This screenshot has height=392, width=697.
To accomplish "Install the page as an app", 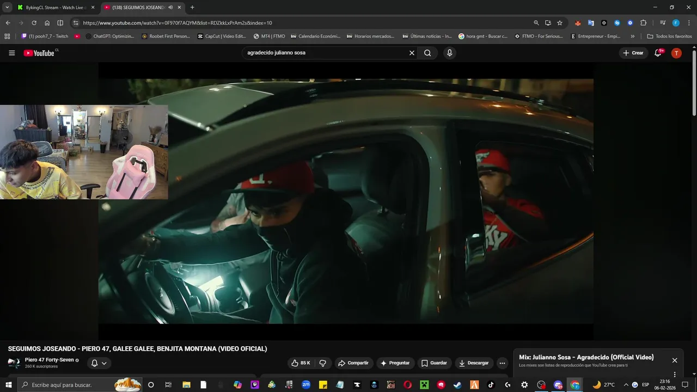I will [x=548, y=23].
